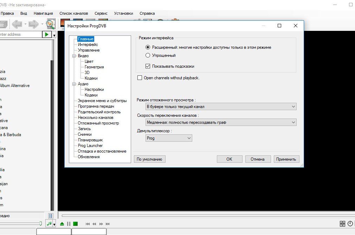The image size is (355, 235).
Task: Toggle the Показывать подсказки checkbox
Action: coord(148,66)
